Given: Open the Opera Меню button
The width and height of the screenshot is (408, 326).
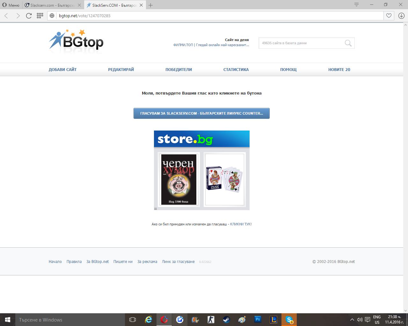Looking at the screenshot, I should (11, 5).
